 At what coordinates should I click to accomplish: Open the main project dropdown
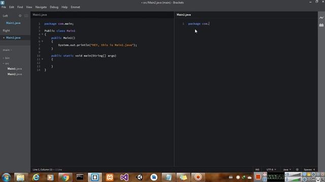point(7,50)
